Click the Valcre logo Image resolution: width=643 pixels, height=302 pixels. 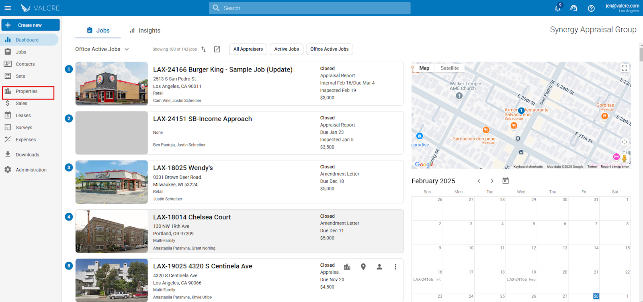click(40, 8)
